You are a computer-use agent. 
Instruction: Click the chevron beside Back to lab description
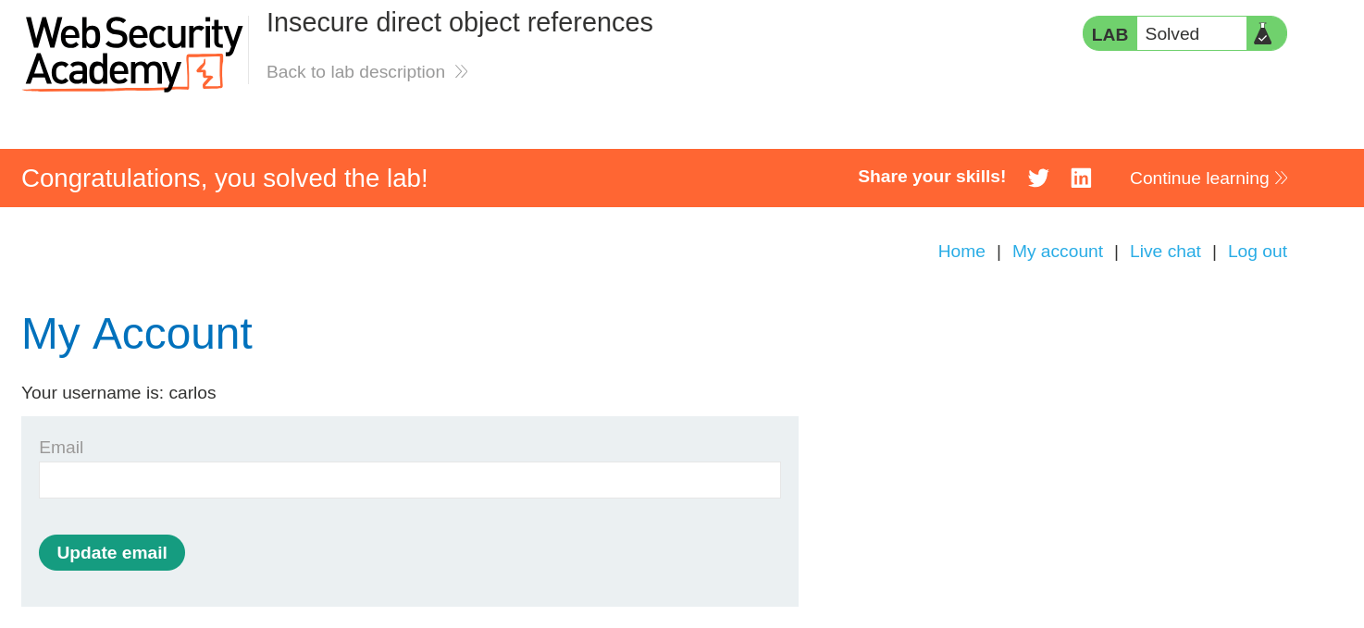(x=461, y=71)
